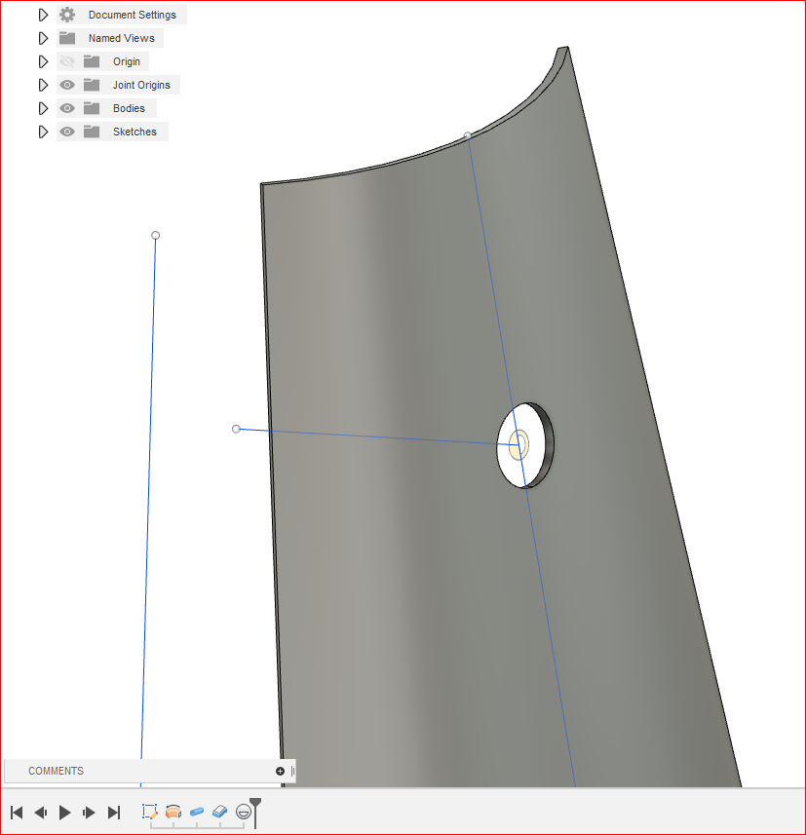The width and height of the screenshot is (806, 835).
Task: Click the plus button on the COMMENTS bar
Action: [x=280, y=771]
